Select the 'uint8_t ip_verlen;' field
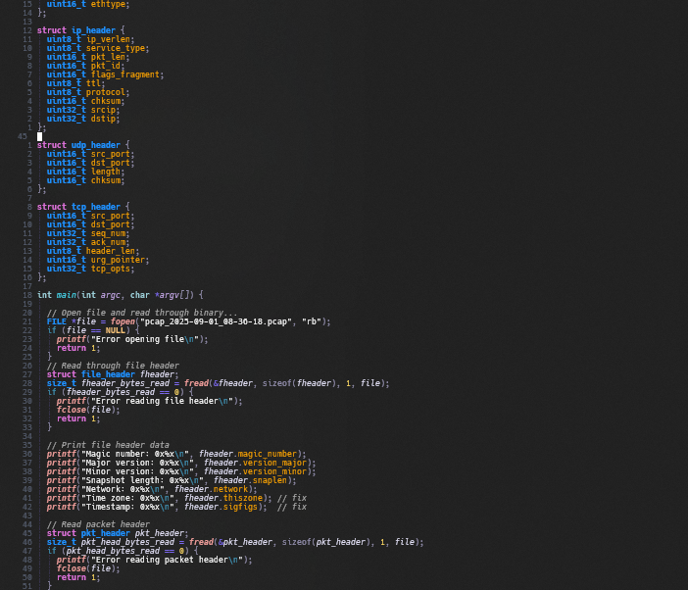 click(x=90, y=39)
